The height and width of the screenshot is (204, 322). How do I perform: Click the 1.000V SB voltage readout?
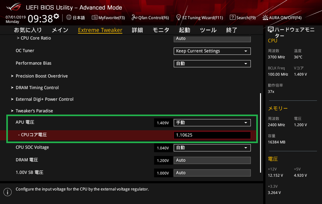[163, 173]
